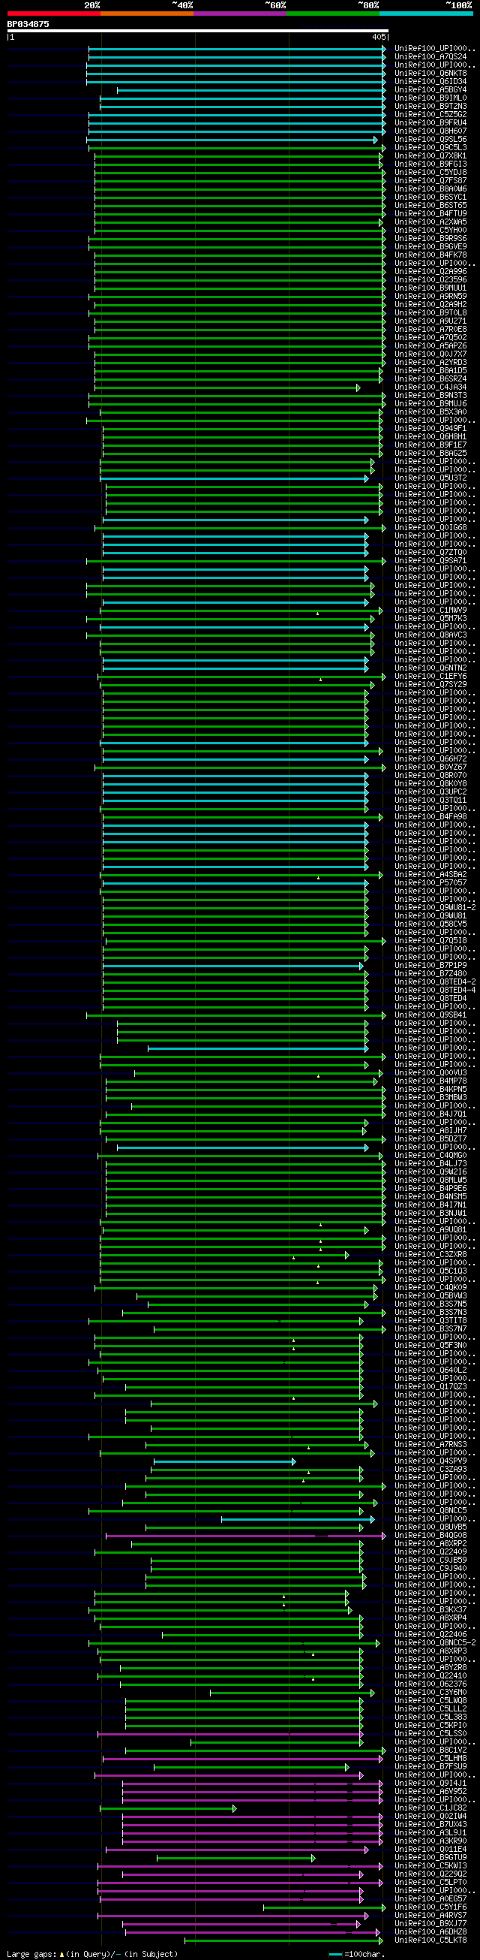Select hit label UniRef100_Q0J7X7
The width and height of the screenshot is (480, 1960).
430,354
